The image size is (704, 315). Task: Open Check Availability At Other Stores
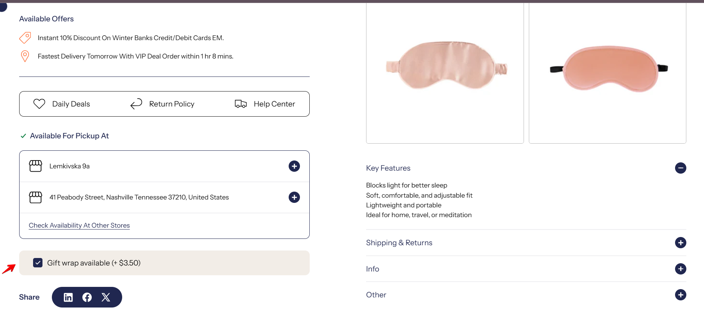pos(79,225)
